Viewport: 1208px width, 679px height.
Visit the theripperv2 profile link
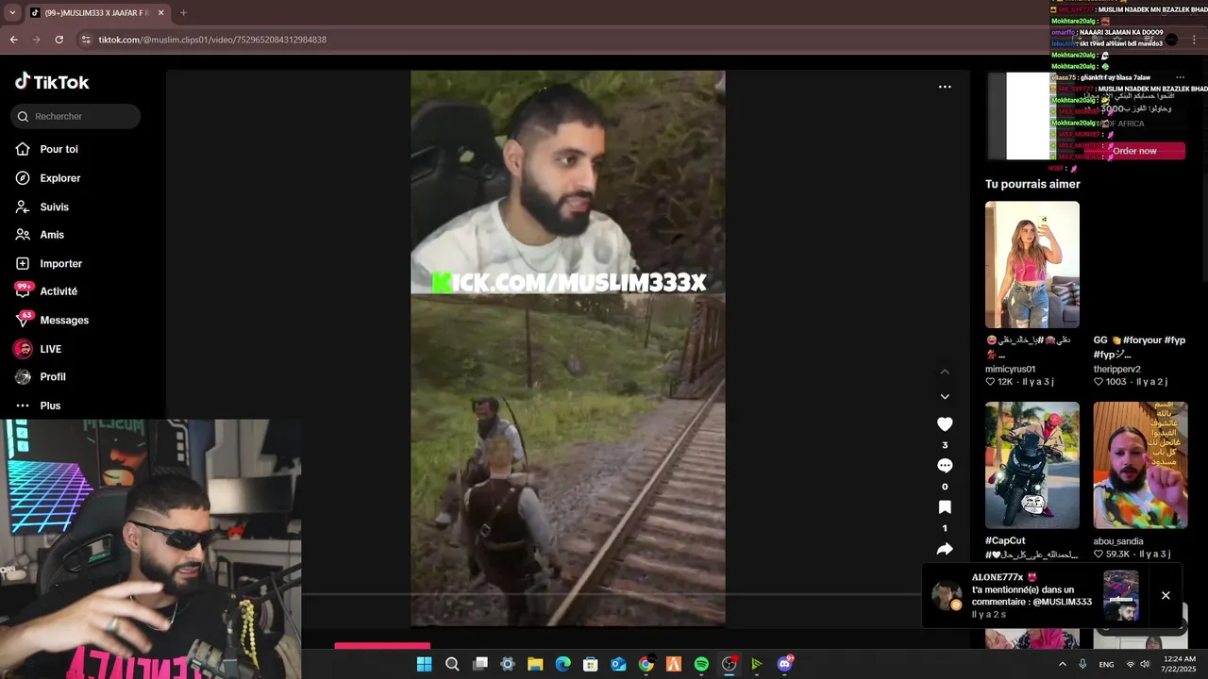click(x=1117, y=369)
